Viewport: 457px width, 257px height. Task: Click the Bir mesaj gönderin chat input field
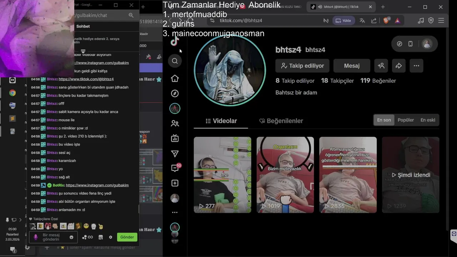[x=54, y=237]
